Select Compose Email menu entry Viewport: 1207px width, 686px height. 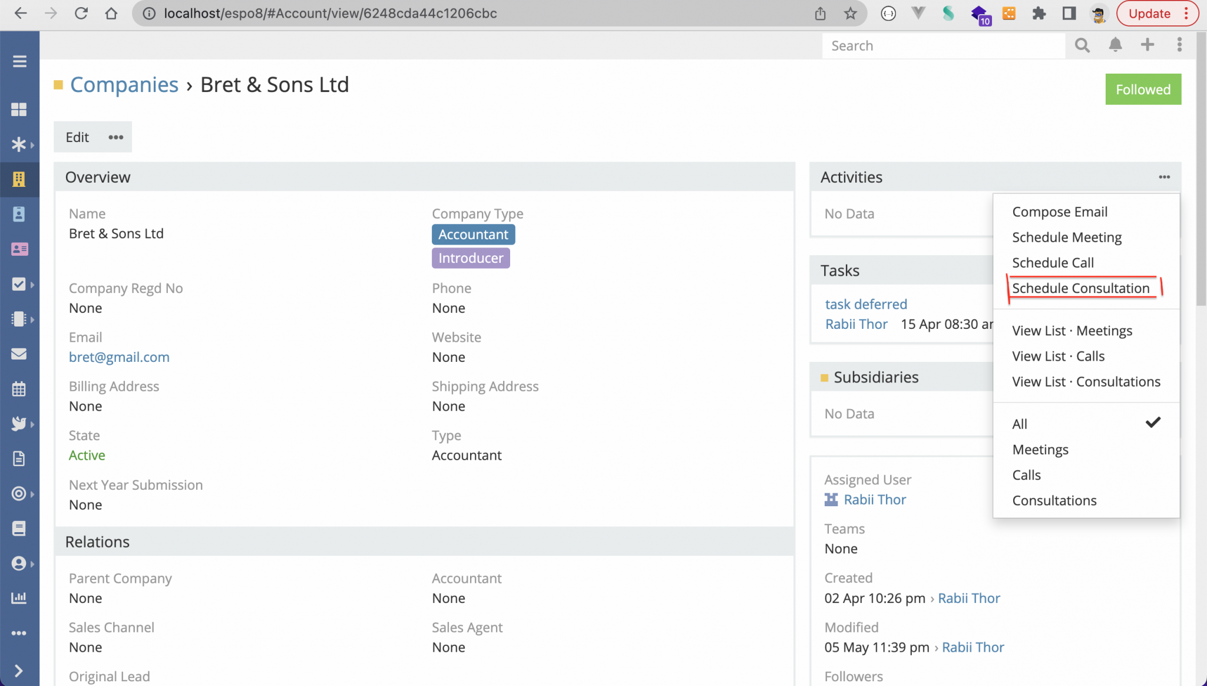(1059, 212)
